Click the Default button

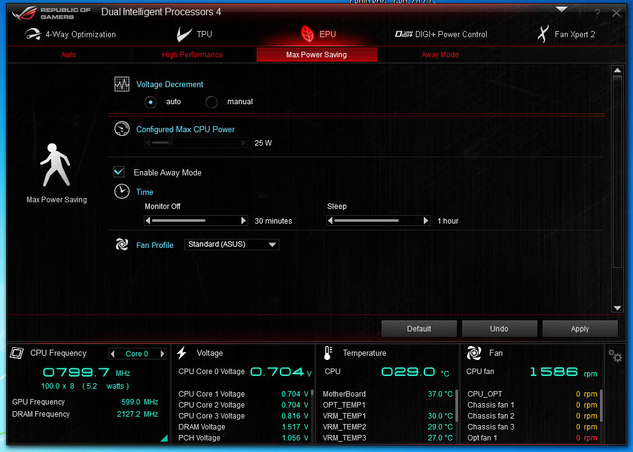419,329
